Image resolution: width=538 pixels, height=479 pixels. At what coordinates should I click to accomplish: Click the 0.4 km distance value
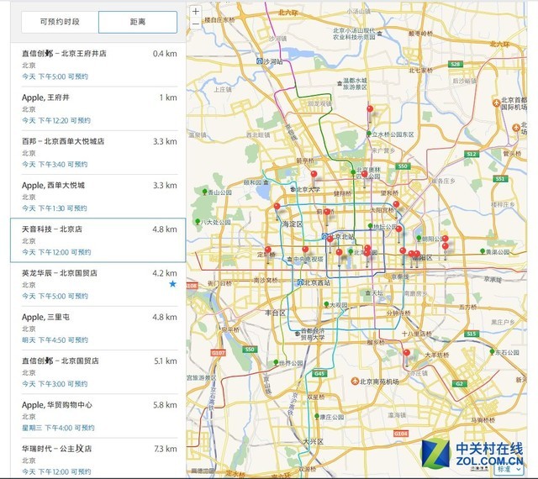[x=165, y=54]
